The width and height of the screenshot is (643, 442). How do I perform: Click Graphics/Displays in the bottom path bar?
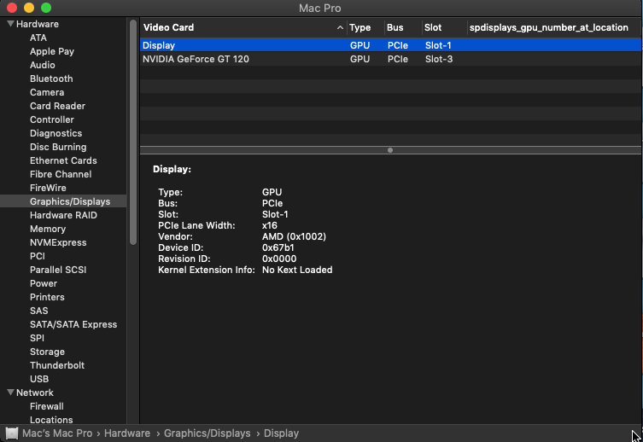[207, 433]
